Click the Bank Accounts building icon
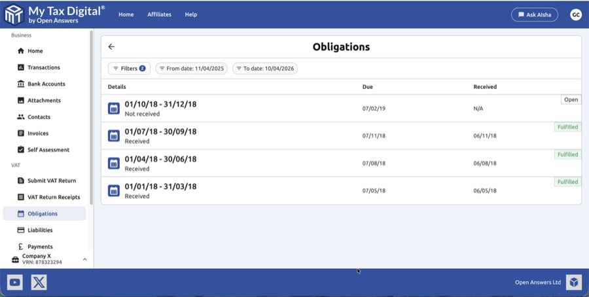 pos(21,84)
